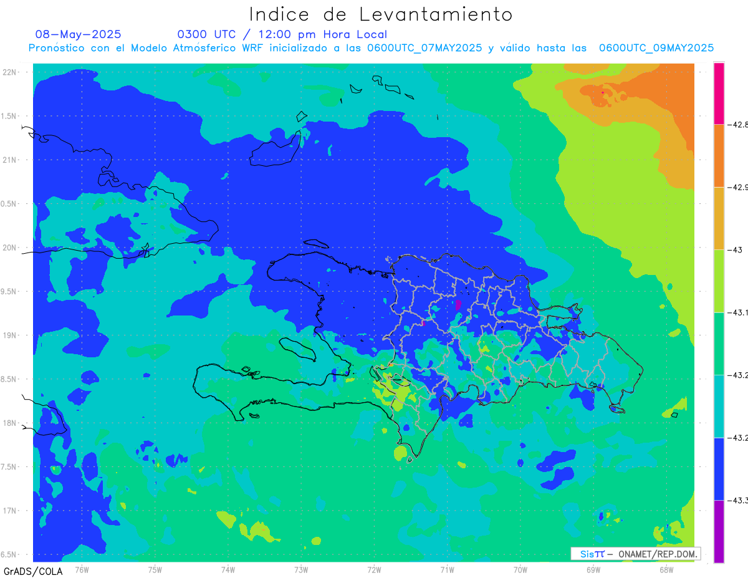
Task: Click the "74W" longitude label
Action: click(x=228, y=569)
